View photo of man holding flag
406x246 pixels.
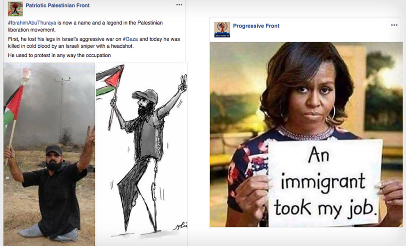coord(49,154)
